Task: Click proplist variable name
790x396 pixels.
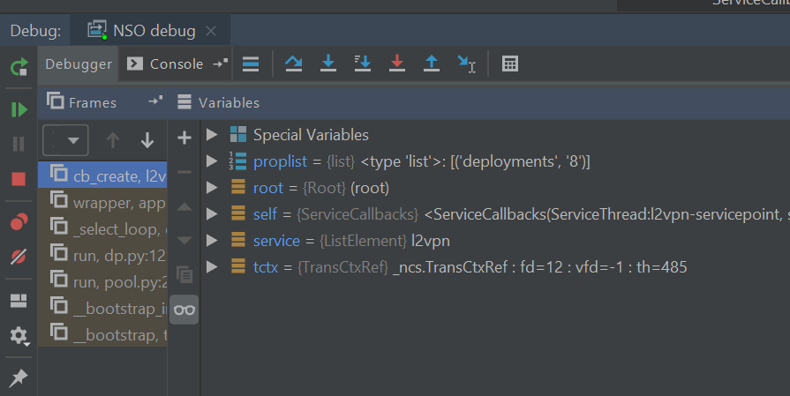Action: [x=280, y=161]
